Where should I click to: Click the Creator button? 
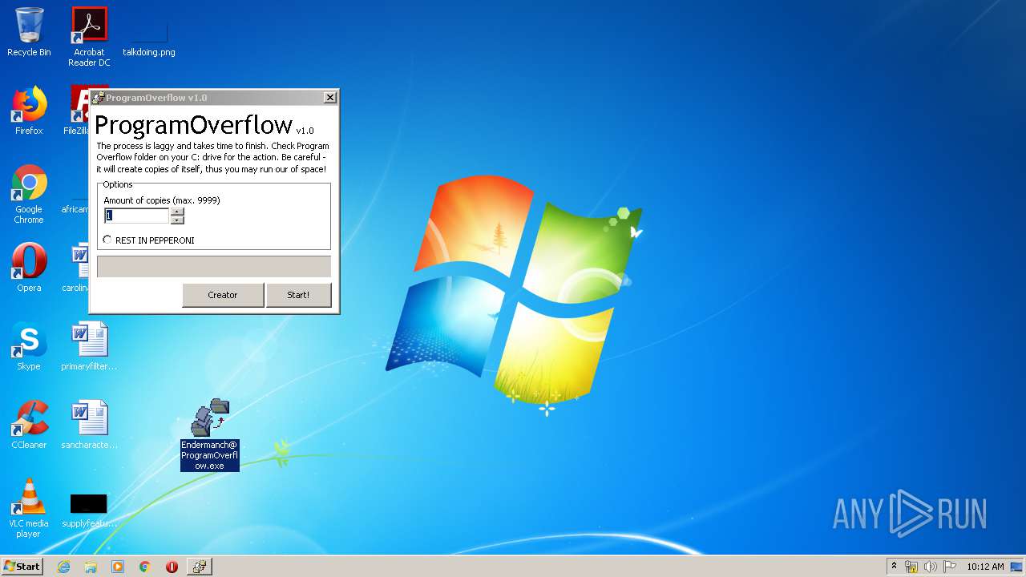point(223,295)
